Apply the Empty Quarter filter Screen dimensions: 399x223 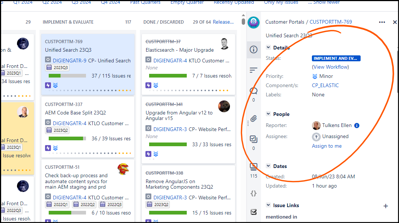click(x=187, y=2)
